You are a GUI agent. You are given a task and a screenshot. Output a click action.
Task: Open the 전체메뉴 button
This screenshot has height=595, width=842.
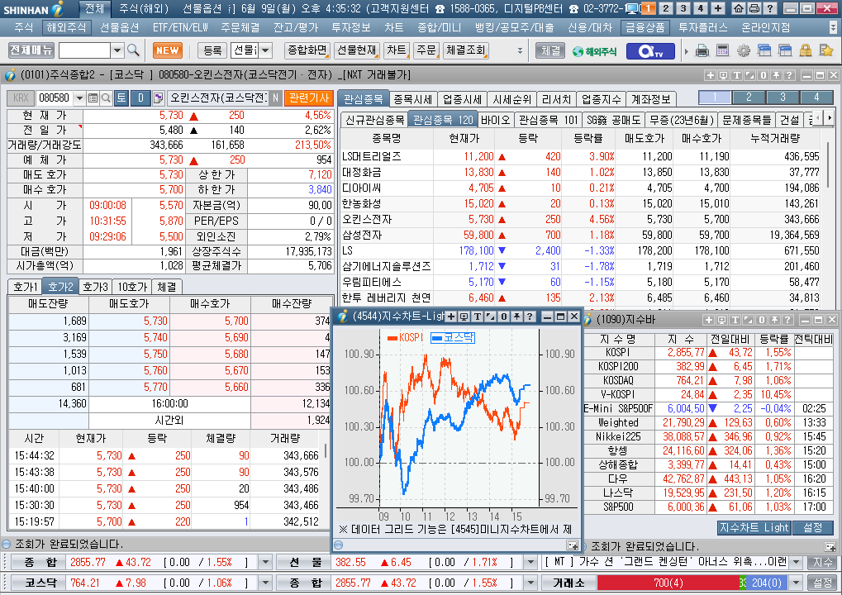tap(31, 50)
